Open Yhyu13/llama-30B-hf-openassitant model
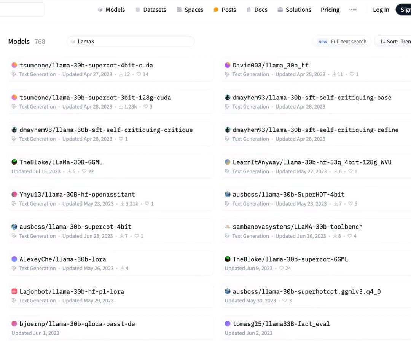Screen dimensions: 411x347 pos(110,198)
